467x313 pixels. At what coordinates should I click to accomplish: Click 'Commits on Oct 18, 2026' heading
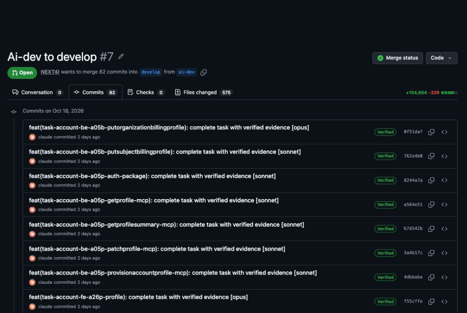[53, 111]
